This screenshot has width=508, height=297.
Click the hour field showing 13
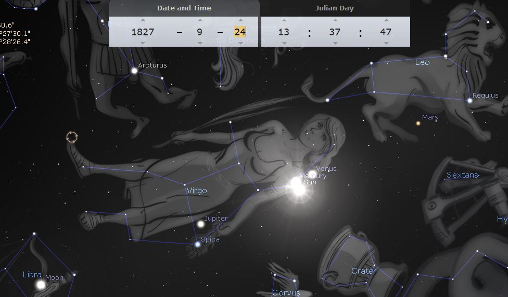(284, 32)
